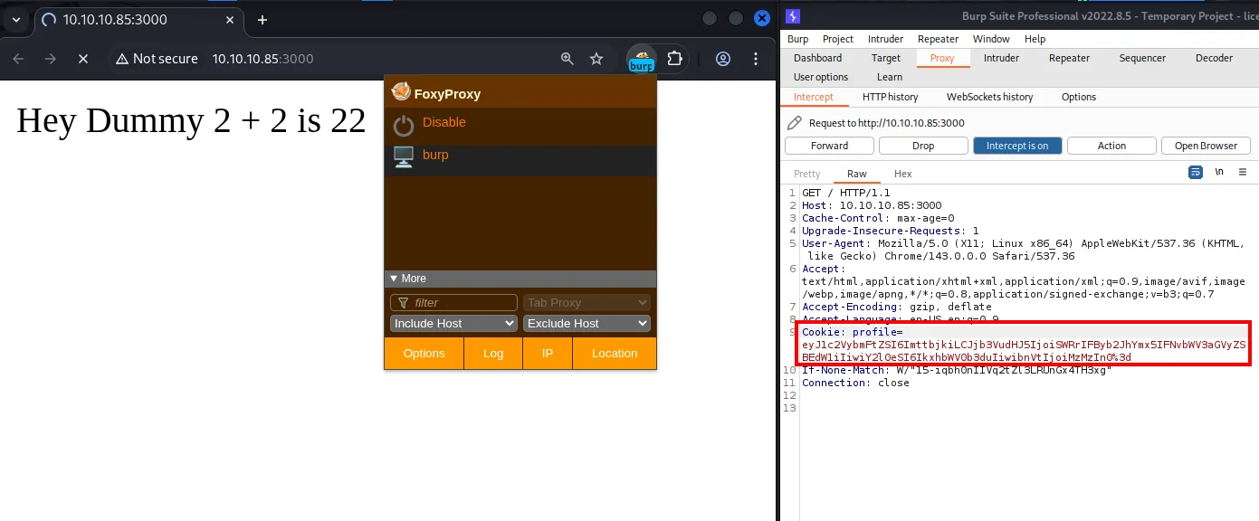Screen dimensions: 1259x521
Task: Open the Proxy Options sub-tab
Action: tap(1078, 97)
